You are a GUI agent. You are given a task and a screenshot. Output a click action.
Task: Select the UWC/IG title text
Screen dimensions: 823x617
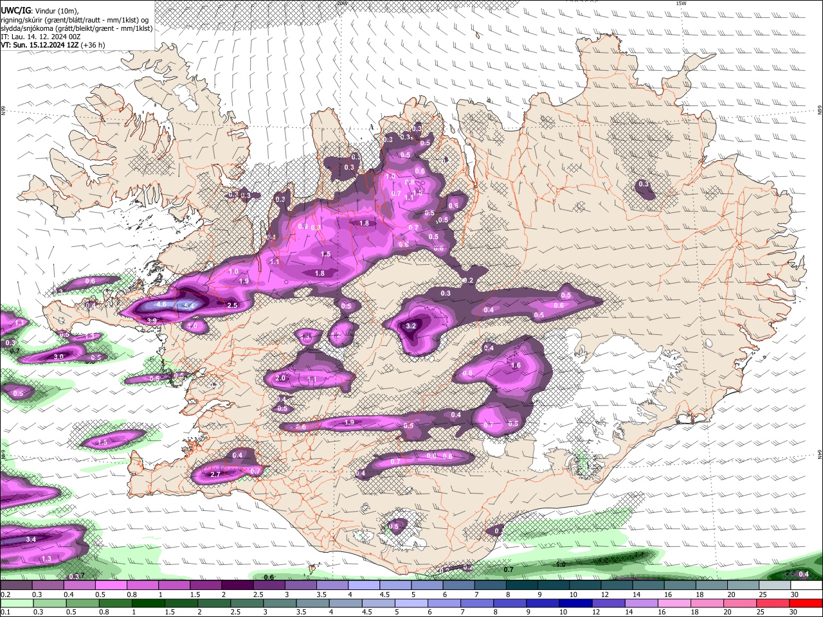pyautogui.click(x=15, y=10)
